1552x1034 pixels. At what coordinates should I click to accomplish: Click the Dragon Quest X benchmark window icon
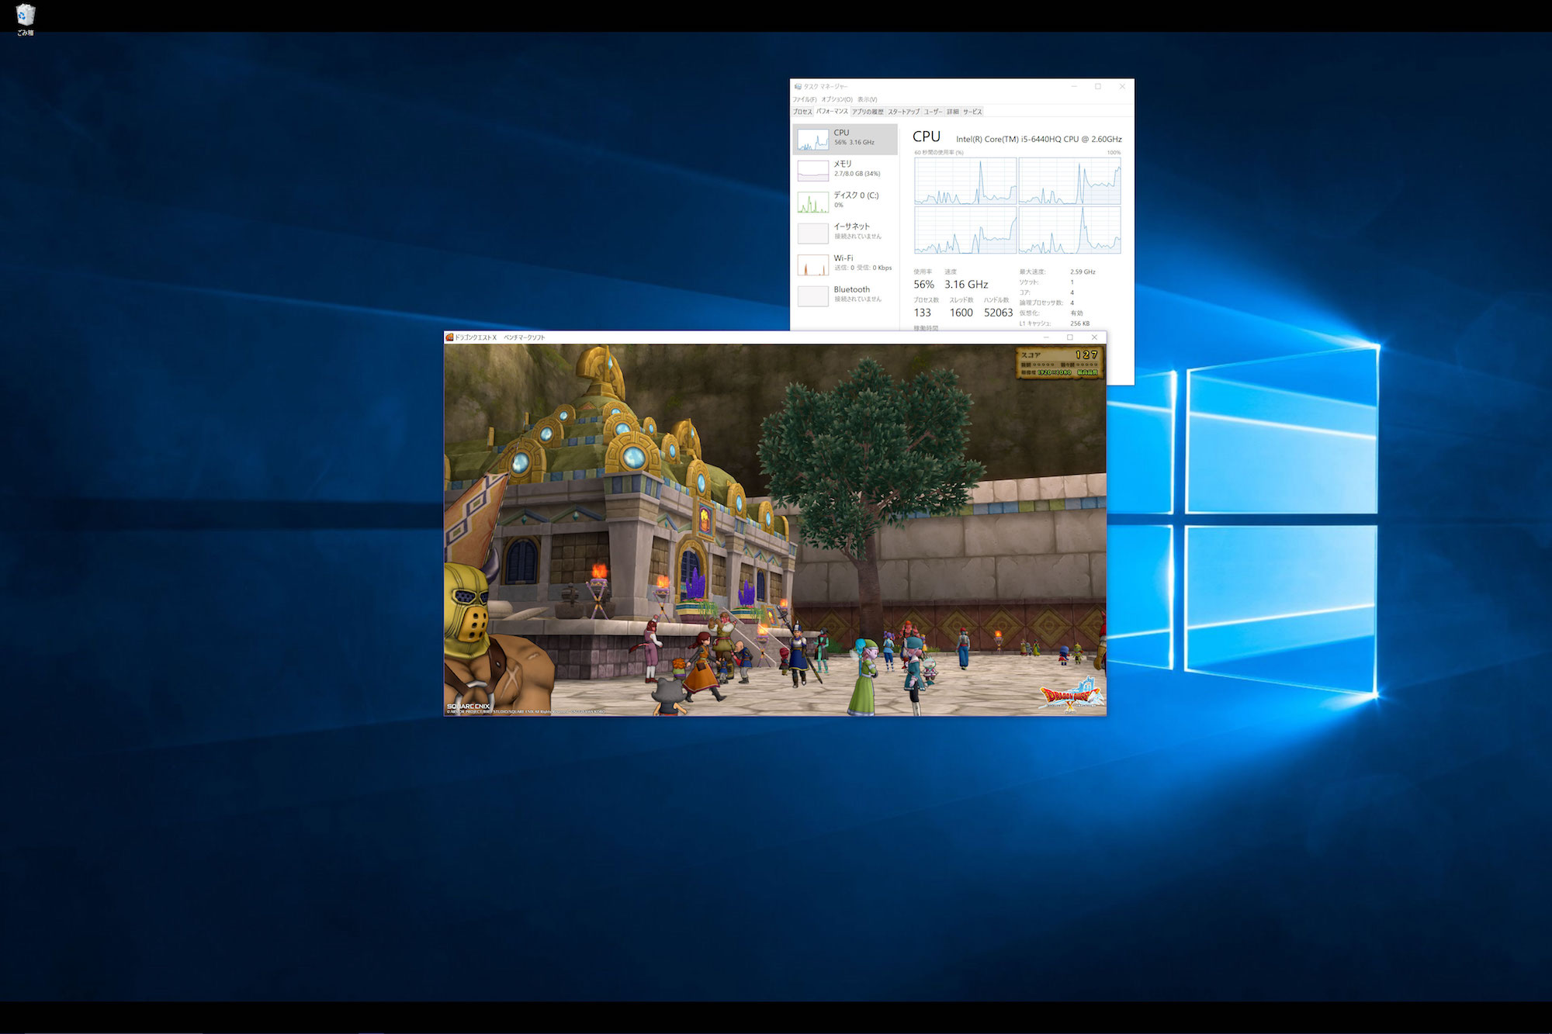(x=449, y=337)
